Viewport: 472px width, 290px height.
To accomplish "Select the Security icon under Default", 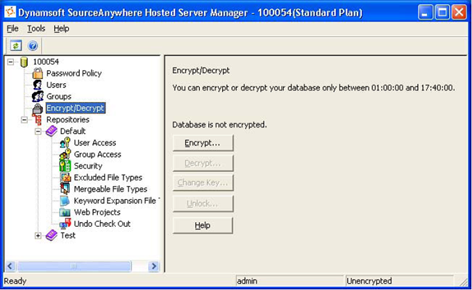I will pos(65,166).
